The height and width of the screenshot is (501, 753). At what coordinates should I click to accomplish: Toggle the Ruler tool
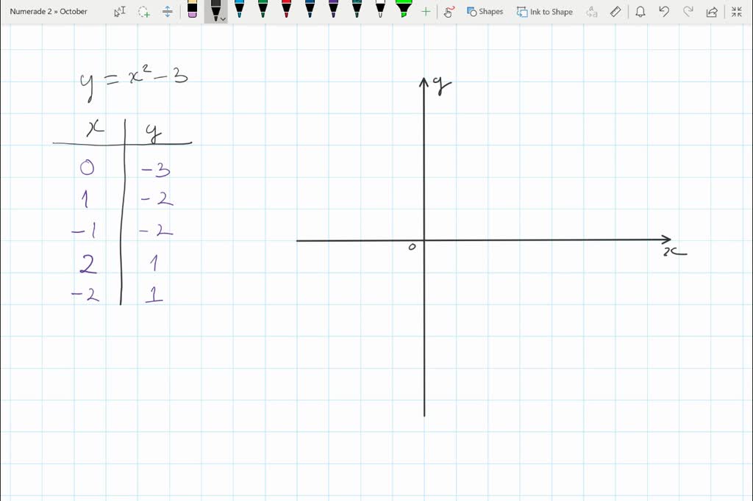[616, 12]
